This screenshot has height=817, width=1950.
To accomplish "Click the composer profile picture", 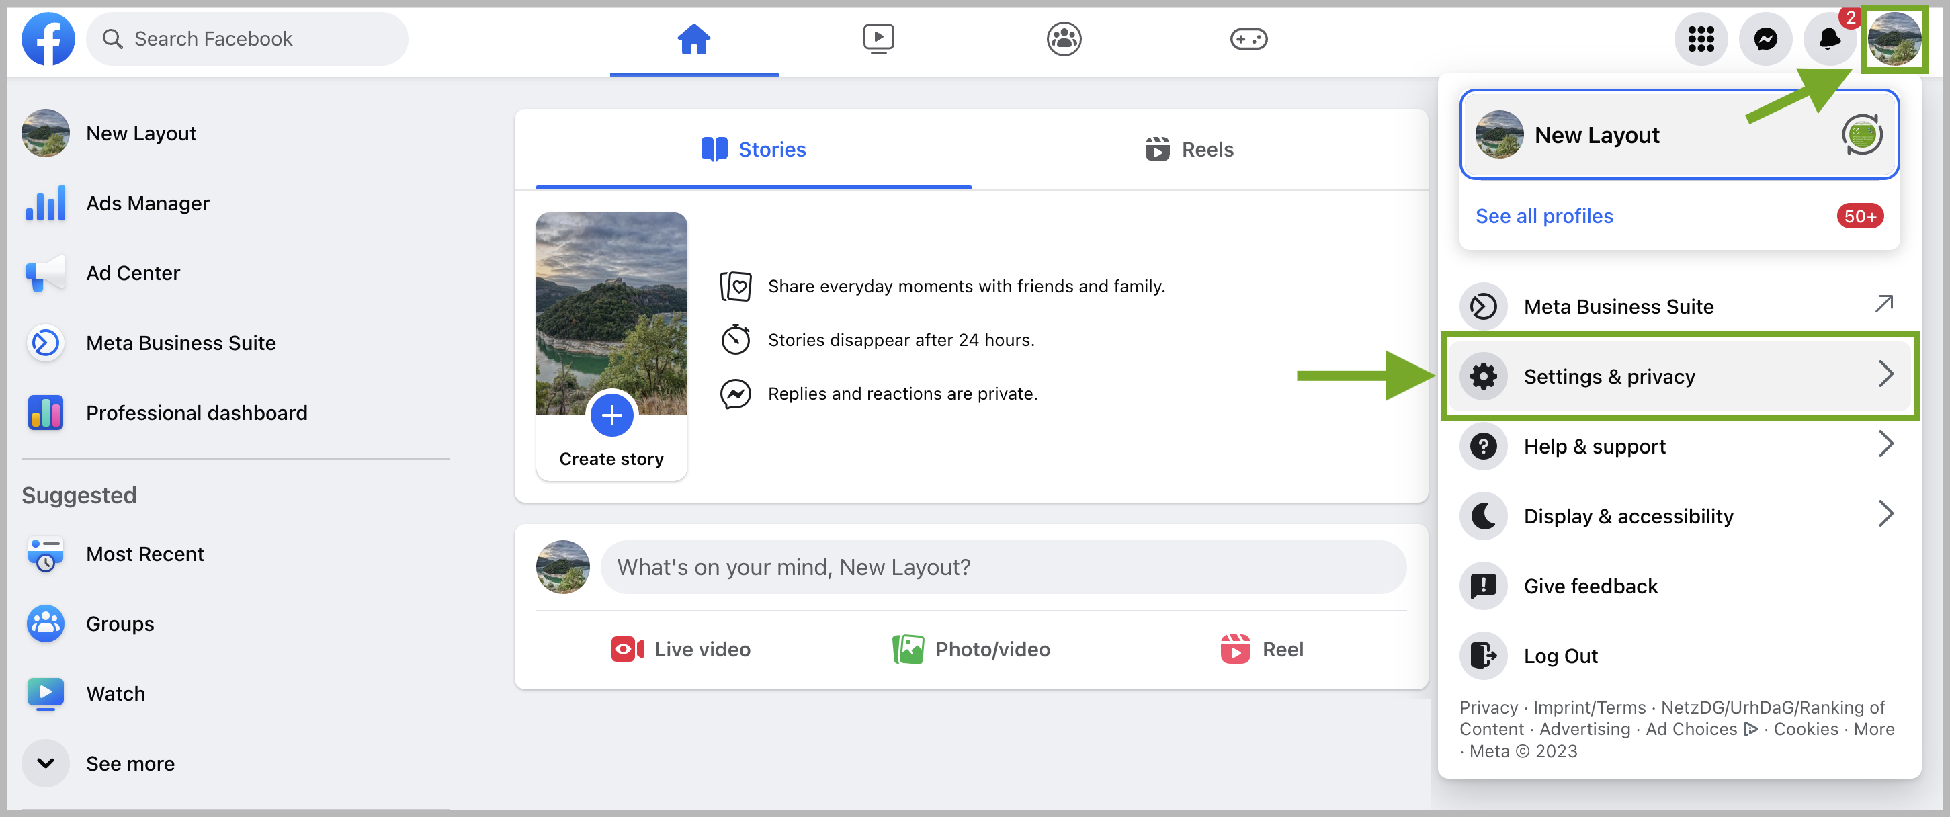I will tap(562, 566).
